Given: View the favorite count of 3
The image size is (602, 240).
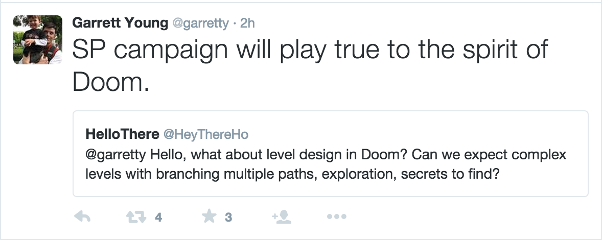Looking at the screenshot, I should tap(228, 218).
